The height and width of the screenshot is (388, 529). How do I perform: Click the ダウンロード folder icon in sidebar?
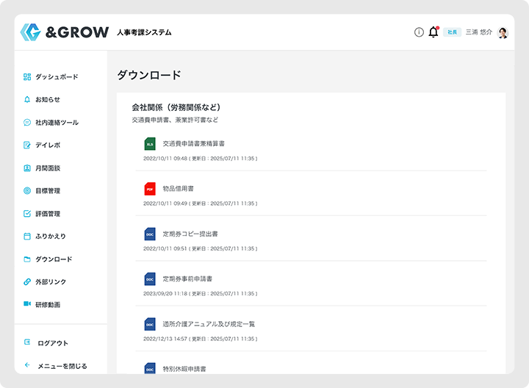click(x=27, y=259)
